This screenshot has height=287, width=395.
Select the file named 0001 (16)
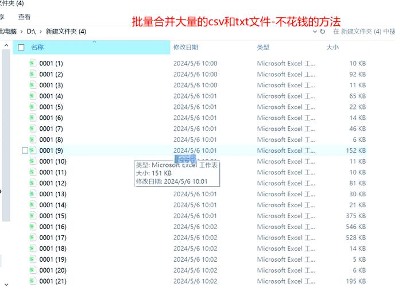click(x=53, y=227)
